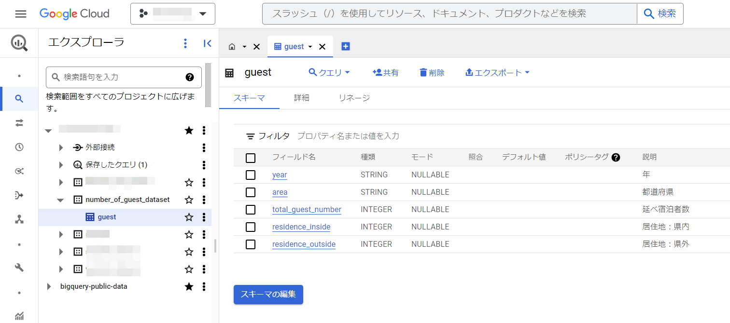This screenshot has width=730, height=323.
Task: Collapse the number_of_guest_dataset tree node
Action: coord(61,199)
